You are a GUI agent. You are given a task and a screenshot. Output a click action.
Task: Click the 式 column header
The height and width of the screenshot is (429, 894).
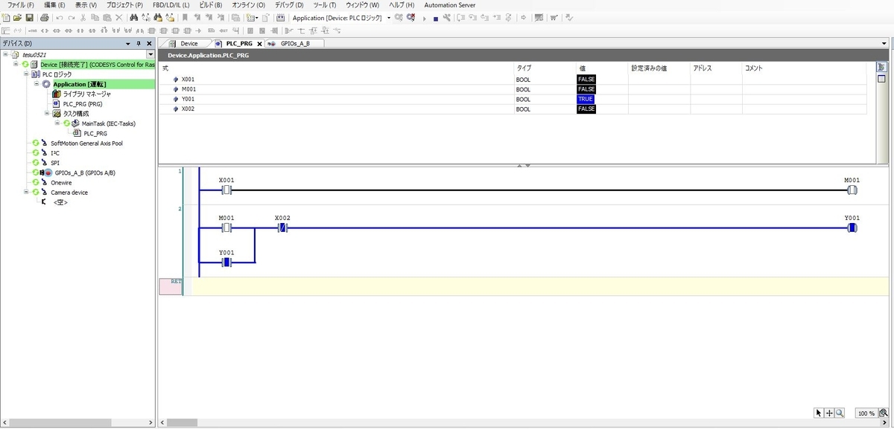pos(165,68)
